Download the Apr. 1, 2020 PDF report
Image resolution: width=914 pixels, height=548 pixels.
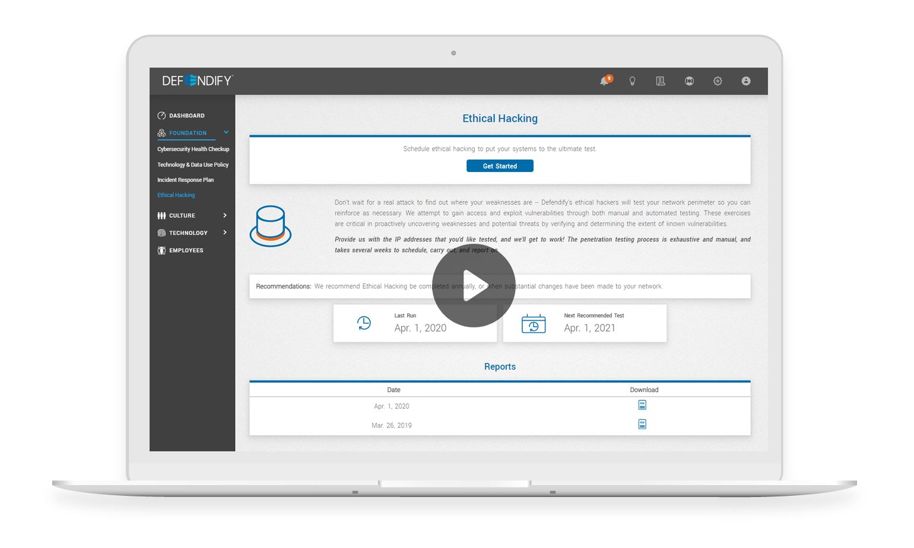(642, 405)
